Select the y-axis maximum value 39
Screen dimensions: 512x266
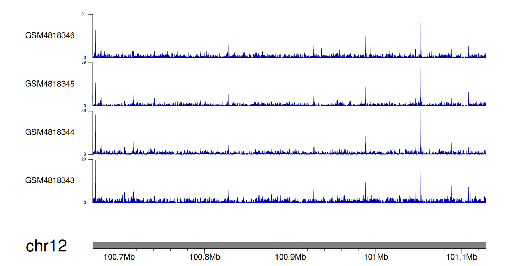[84, 63]
